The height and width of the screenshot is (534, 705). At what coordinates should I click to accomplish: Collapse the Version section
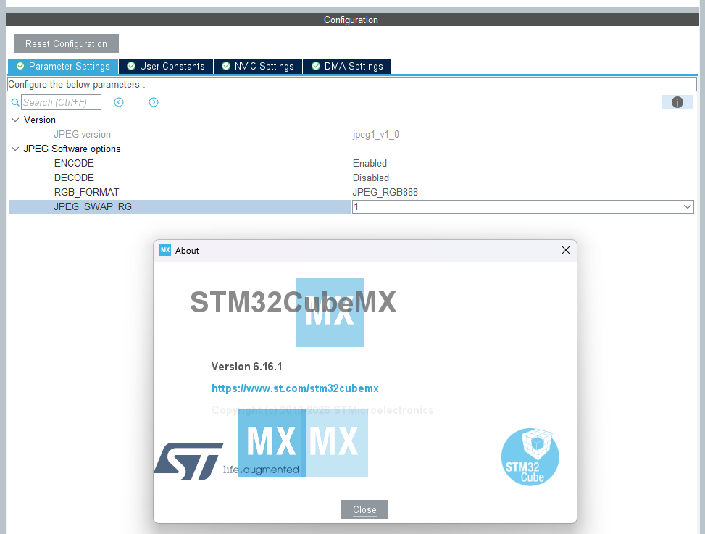(15, 120)
